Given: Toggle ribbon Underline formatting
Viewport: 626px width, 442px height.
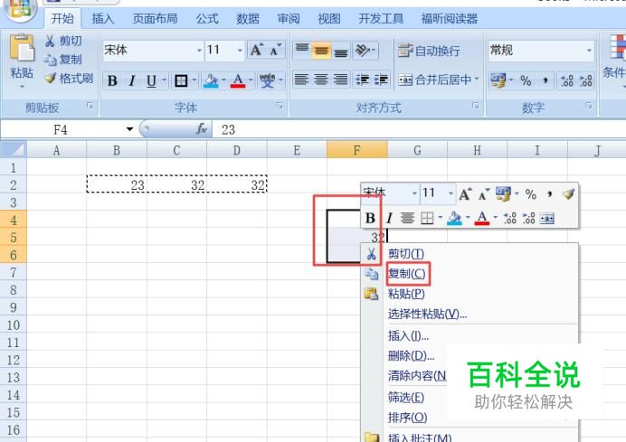Looking at the screenshot, I should [151, 80].
